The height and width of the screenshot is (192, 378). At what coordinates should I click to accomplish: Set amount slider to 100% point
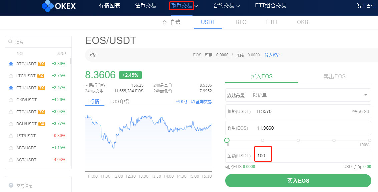(x=370, y=140)
